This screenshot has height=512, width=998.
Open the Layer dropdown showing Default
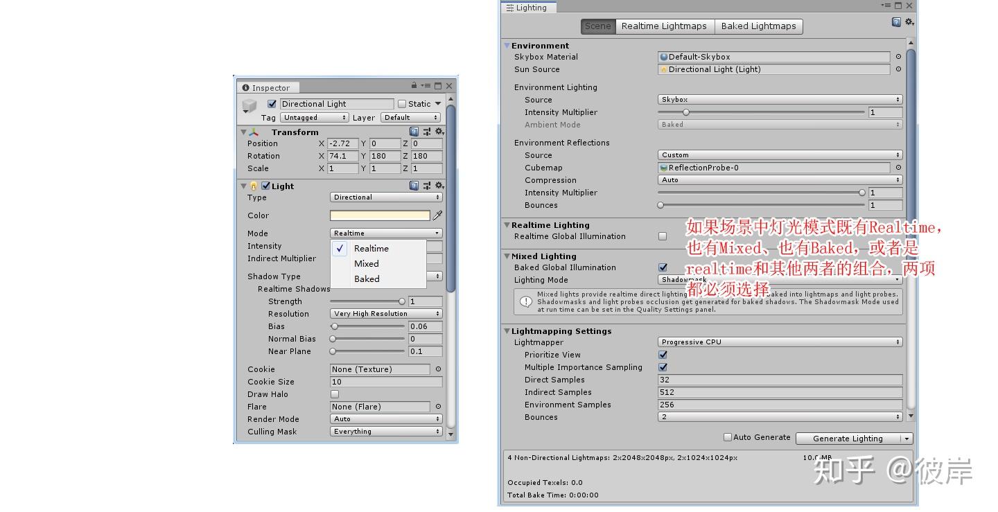(x=410, y=118)
